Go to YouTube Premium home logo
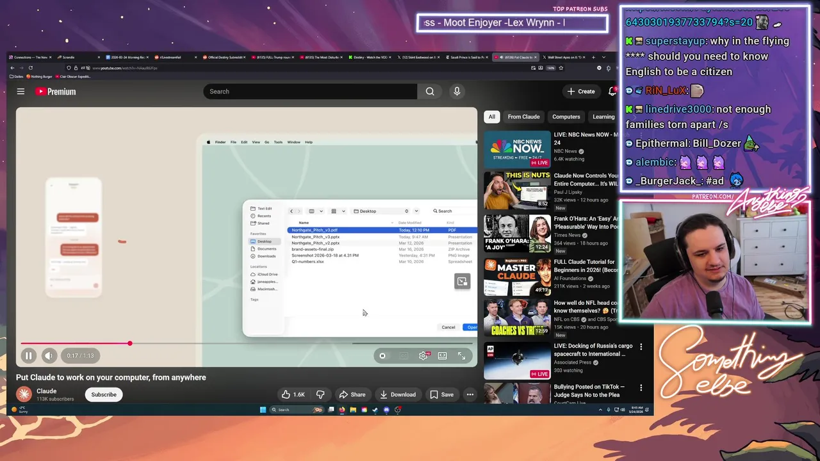The height and width of the screenshot is (461, 820). pos(56,92)
